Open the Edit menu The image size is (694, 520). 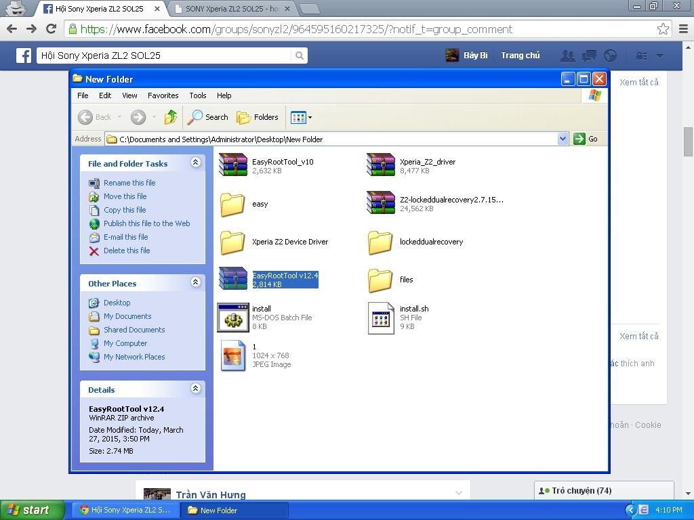tap(105, 95)
